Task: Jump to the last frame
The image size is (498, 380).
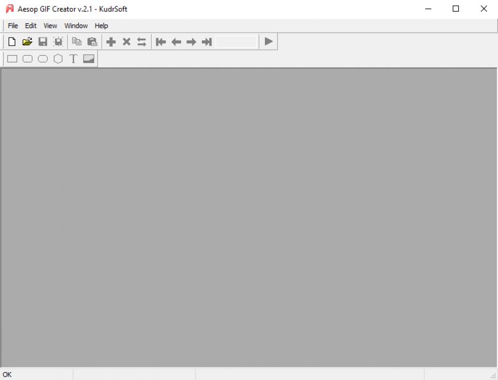Action: [207, 42]
